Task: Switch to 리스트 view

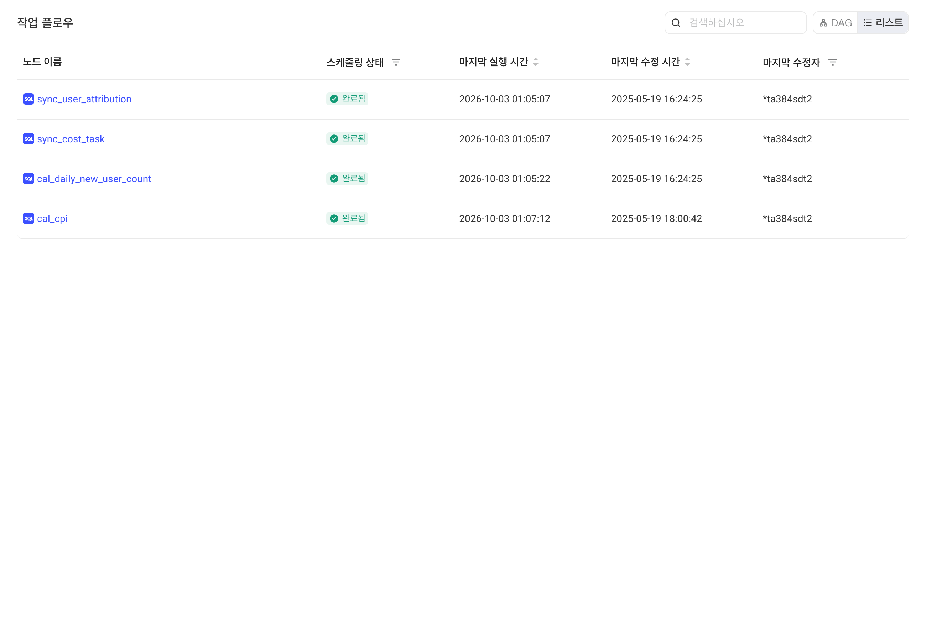Action: 883,23
